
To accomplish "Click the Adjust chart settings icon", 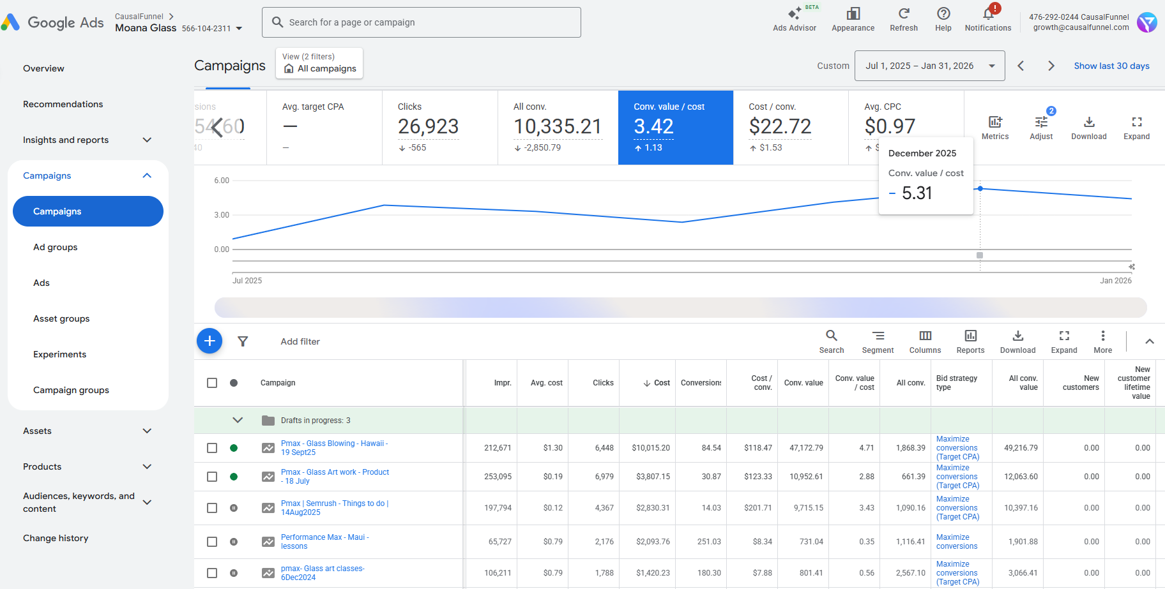I will click(x=1041, y=126).
